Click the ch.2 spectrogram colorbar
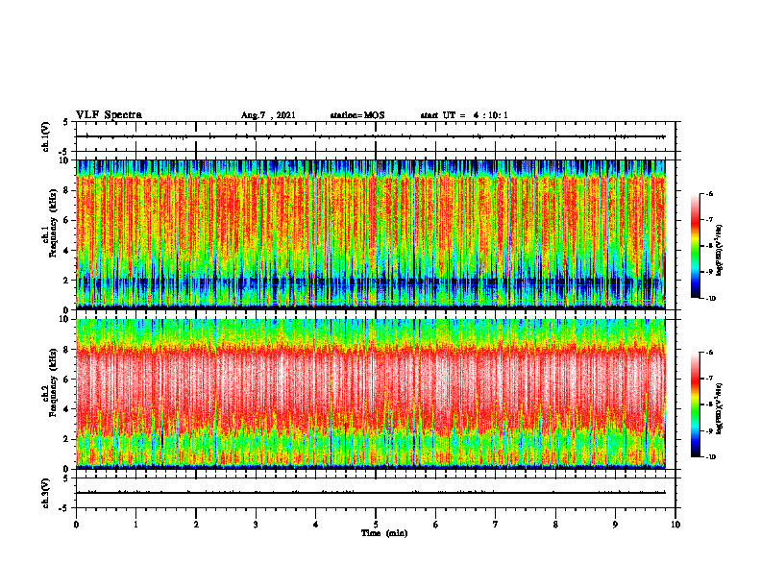 [x=695, y=404]
